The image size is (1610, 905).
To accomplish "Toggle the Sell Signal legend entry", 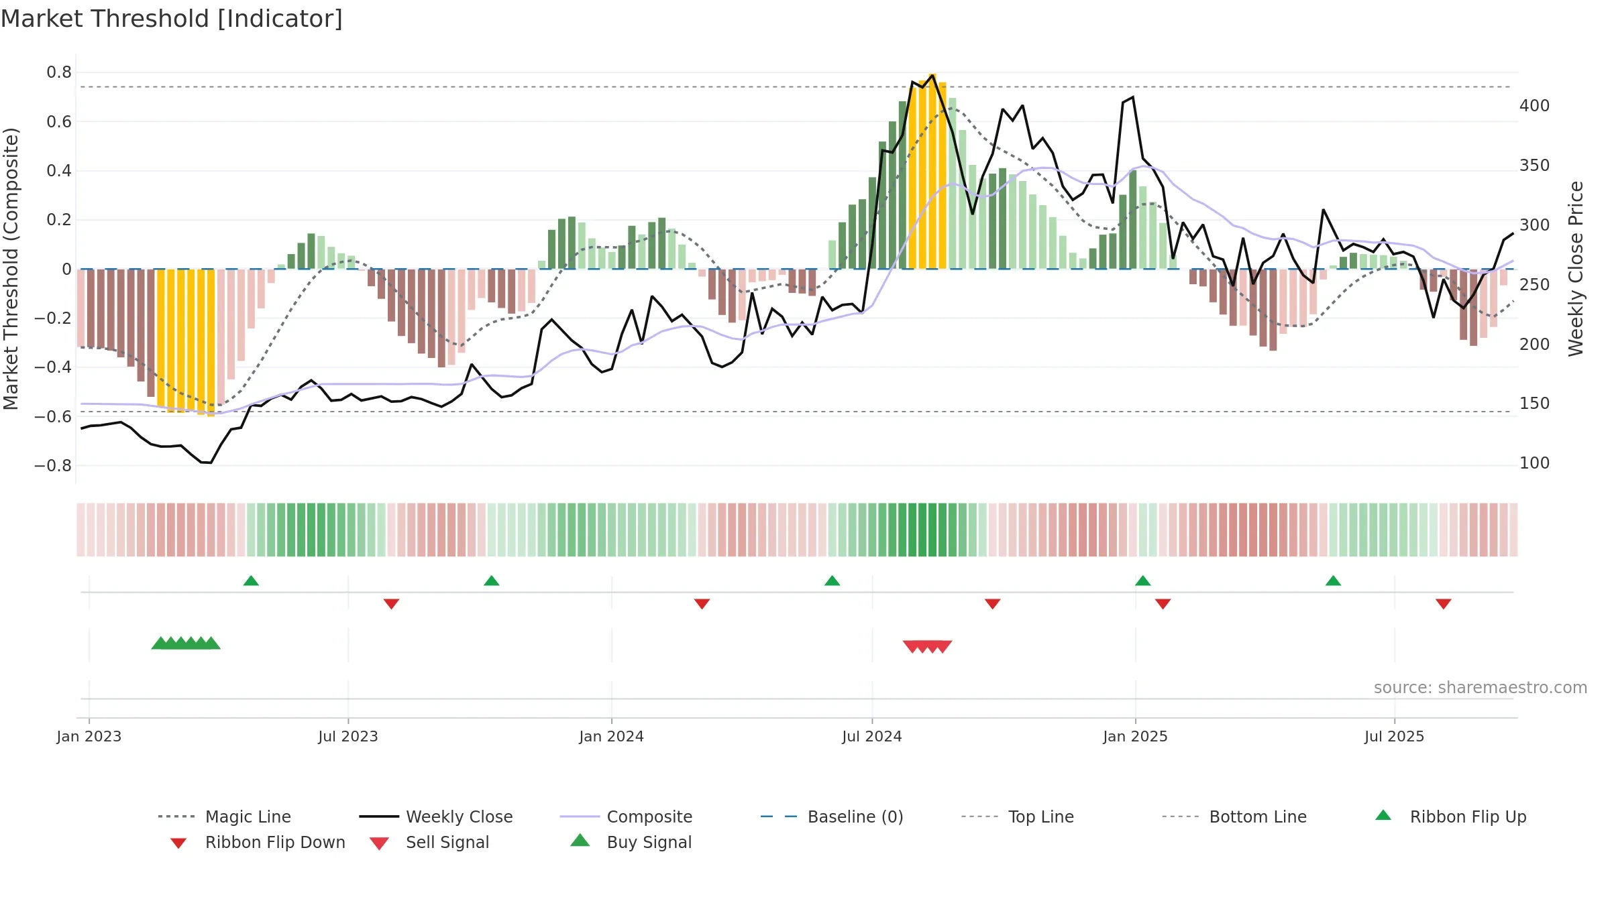I will pyautogui.click(x=429, y=842).
